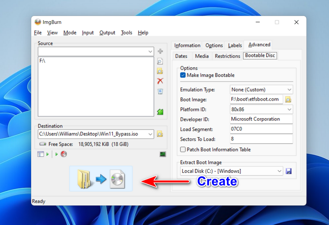Select the Advanced tab
The height and width of the screenshot is (225, 329).
tap(259, 45)
